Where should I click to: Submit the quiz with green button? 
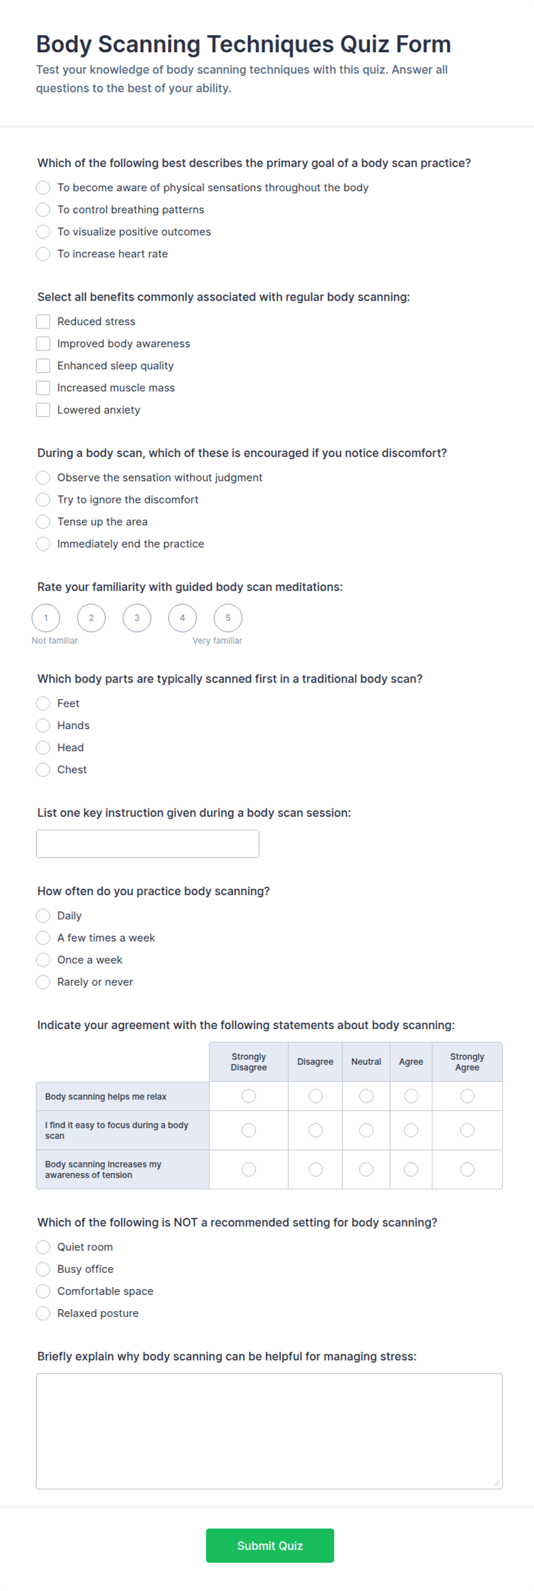(270, 1545)
